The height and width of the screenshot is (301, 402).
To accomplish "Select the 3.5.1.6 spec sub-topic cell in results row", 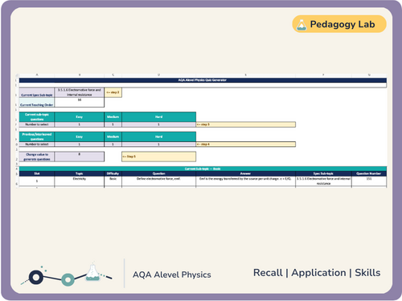I will click(x=323, y=181).
